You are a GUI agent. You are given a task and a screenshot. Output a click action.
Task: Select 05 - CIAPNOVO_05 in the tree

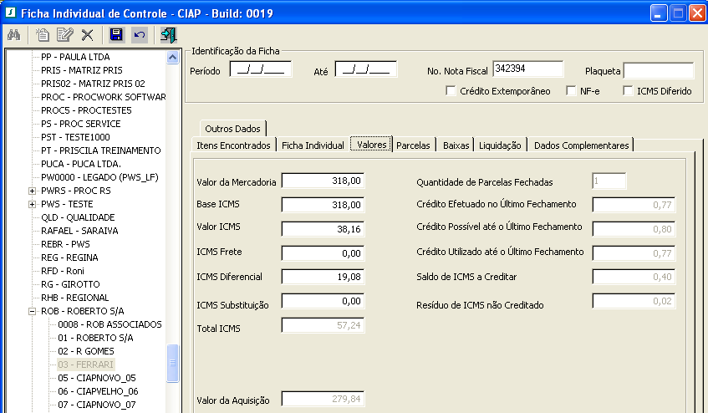[x=97, y=378]
